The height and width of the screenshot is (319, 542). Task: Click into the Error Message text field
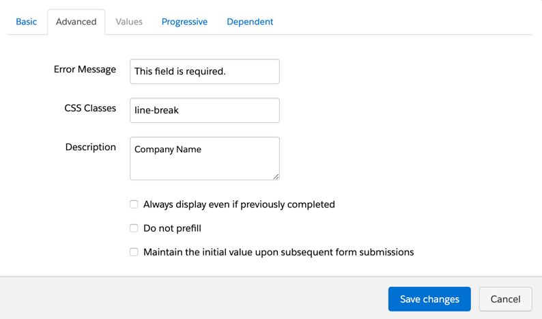pos(204,72)
